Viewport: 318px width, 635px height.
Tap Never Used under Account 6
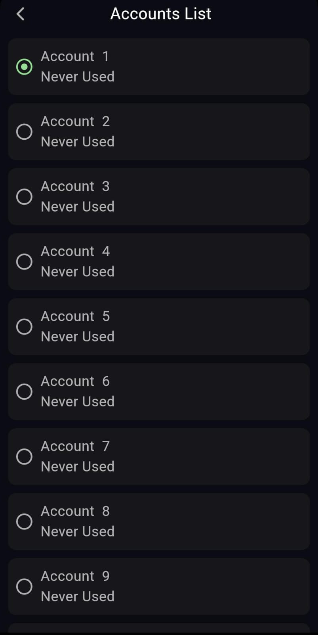click(78, 402)
